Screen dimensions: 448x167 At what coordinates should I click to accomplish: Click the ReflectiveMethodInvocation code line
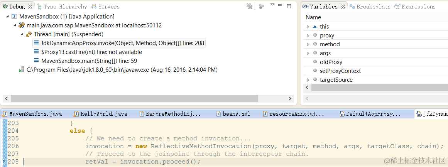click(x=264, y=146)
